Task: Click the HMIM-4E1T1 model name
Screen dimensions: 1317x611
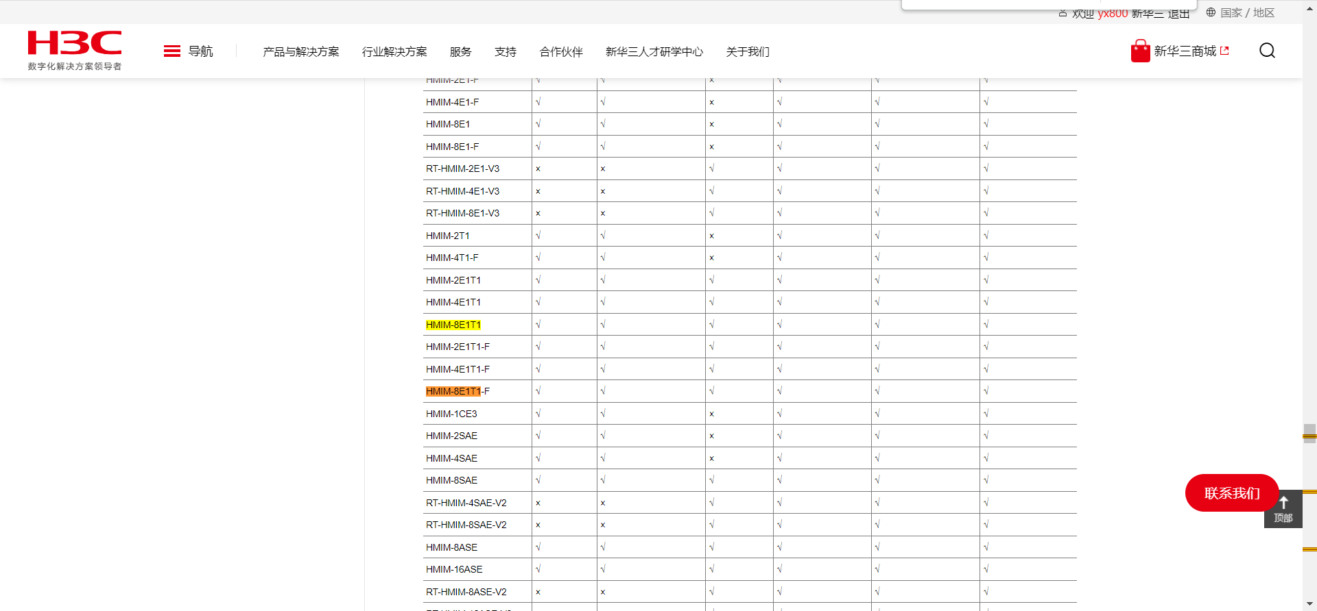Action: click(x=453, y=302)
